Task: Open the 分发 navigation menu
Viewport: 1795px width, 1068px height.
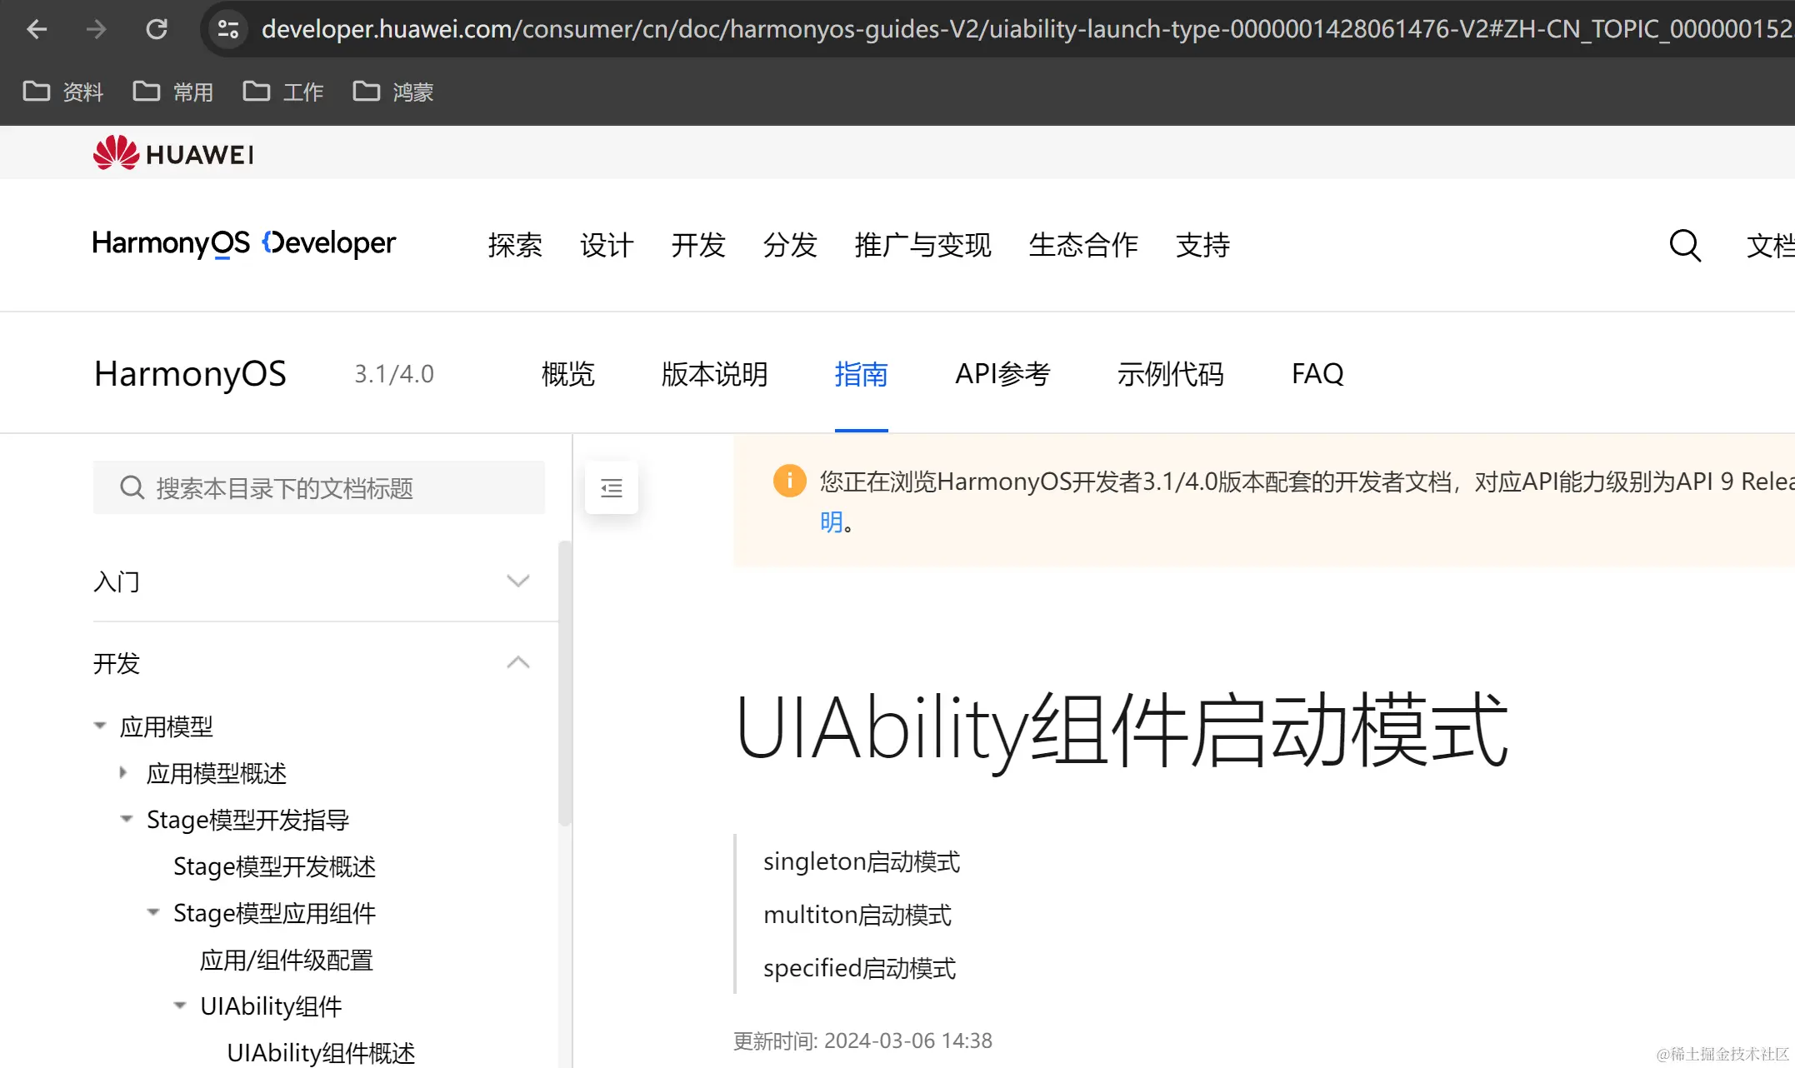Action: [790, 245]
